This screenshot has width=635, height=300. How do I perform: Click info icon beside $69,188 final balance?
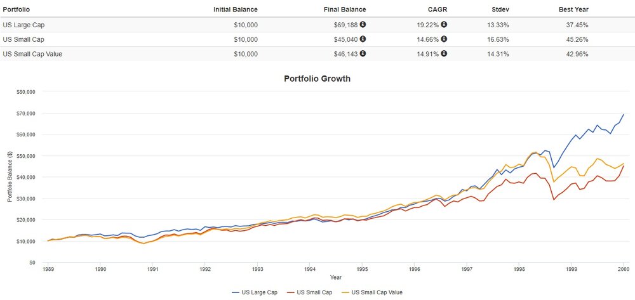coord(363,25)
